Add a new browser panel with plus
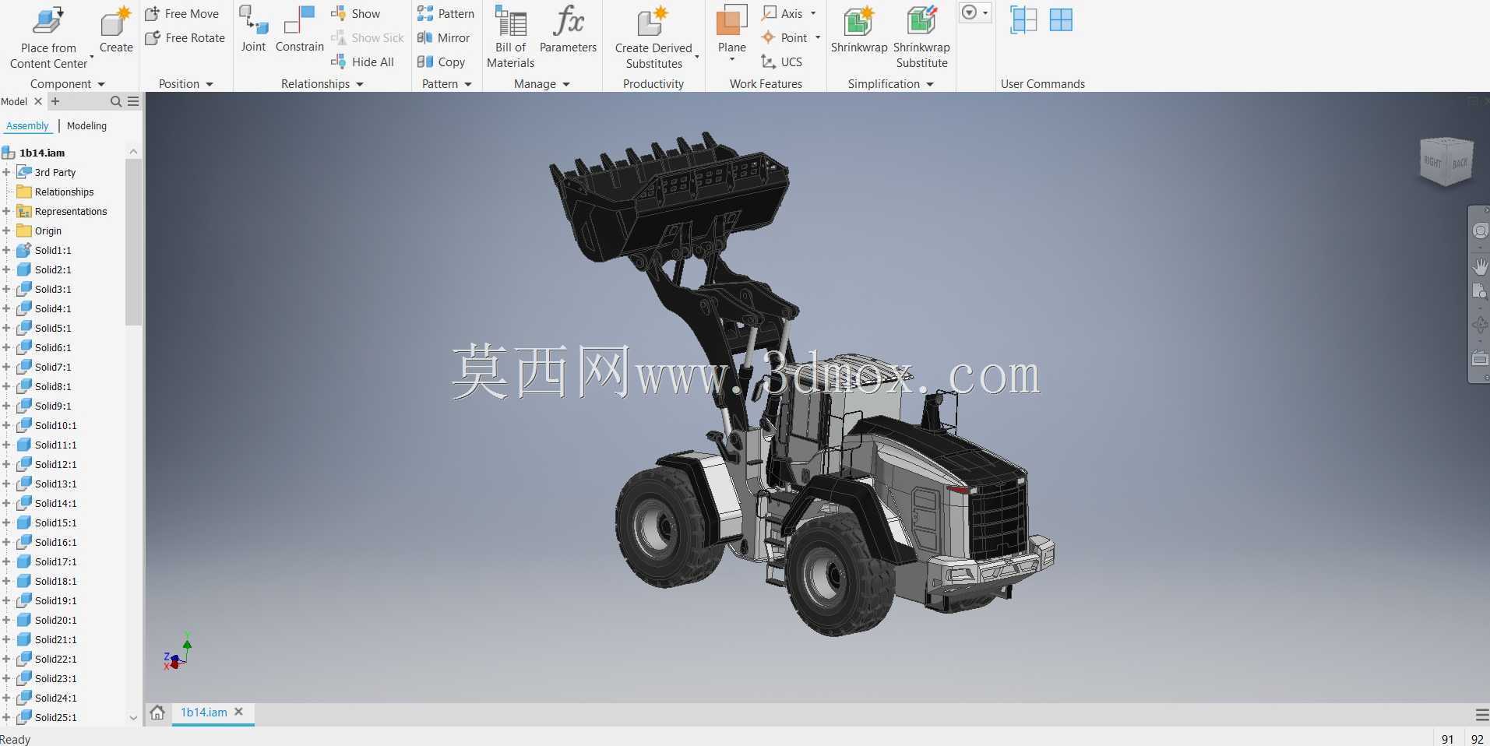This screenshot has height=746, width=1490. 55,101
